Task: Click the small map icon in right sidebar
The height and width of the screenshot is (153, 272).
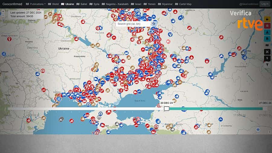Action: click(267, 45)
